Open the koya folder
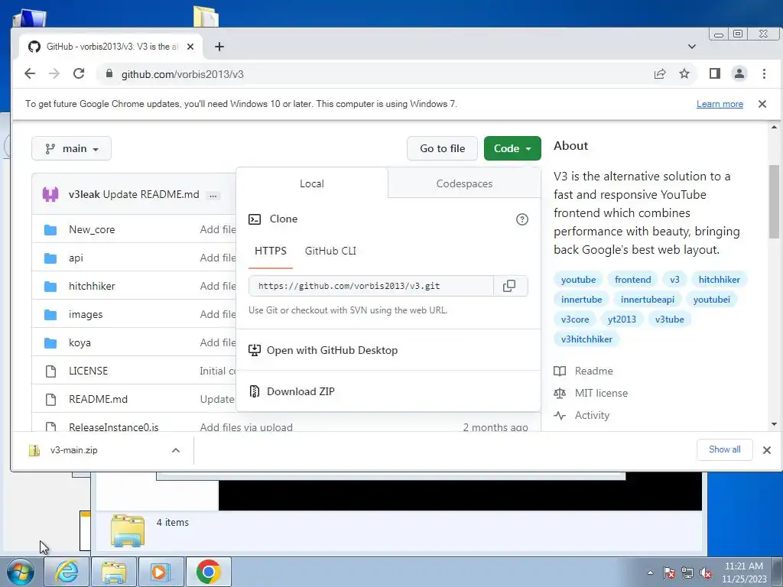 click(x=80, y=343)
